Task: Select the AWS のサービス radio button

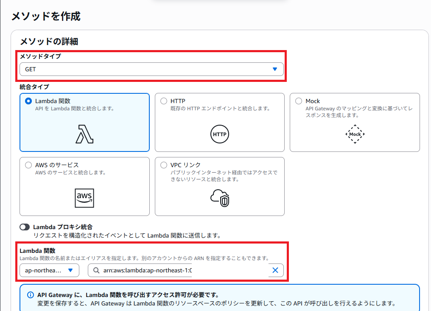Action: [x=28, y=165]
